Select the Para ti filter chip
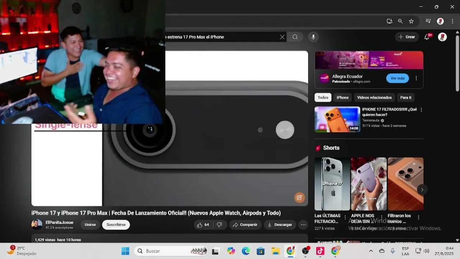 tap(406, 97)
